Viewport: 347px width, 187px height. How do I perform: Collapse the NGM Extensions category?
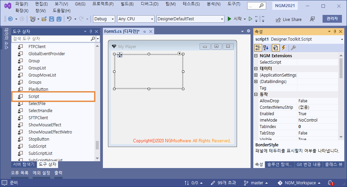(x=256, y=56)
